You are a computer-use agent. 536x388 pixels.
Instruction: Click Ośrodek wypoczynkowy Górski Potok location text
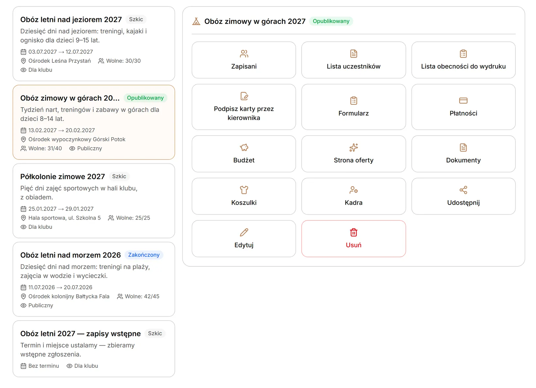[x=77, y=140]
